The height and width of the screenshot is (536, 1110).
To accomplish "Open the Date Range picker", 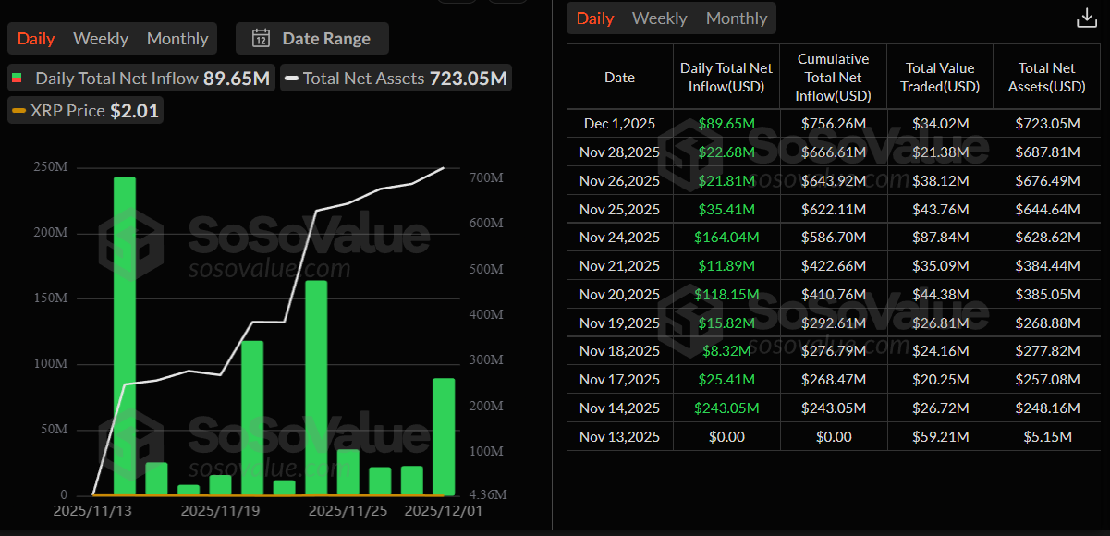I will pyautogui.click(x=311, y=39).
